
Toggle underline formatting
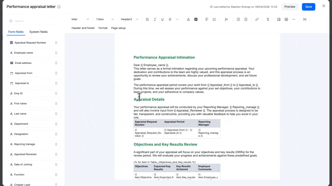pos(162,19)
